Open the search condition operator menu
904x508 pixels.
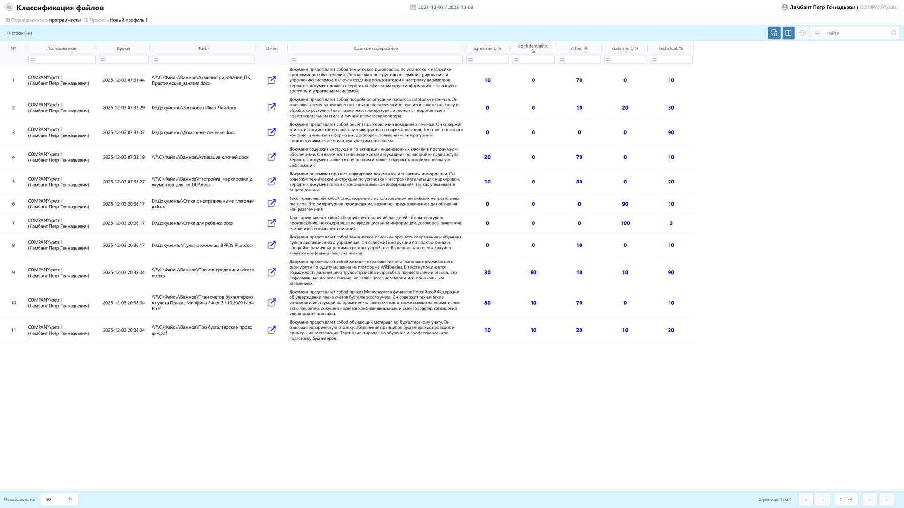tap(817, 33)
